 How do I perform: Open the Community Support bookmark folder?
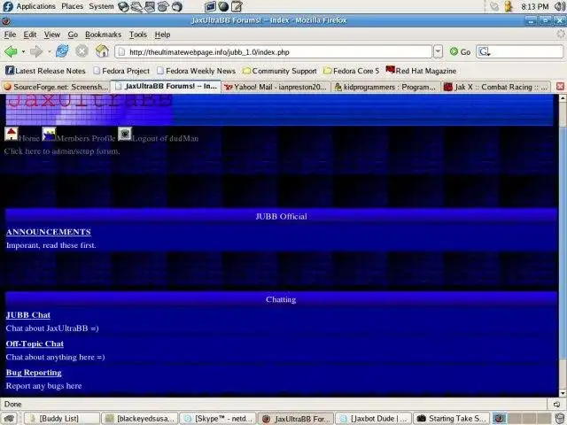point(279,71)
